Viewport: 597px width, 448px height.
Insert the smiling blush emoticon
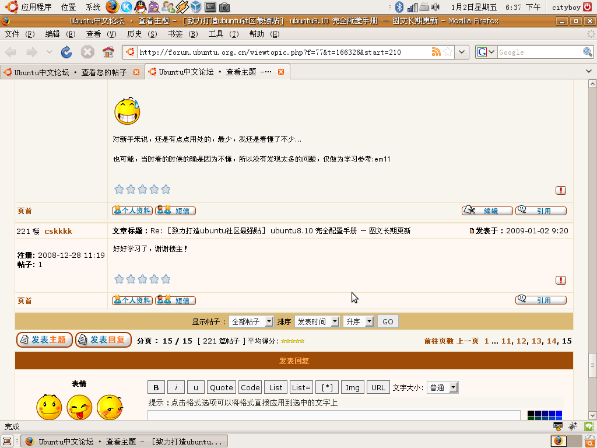[49, 407]
